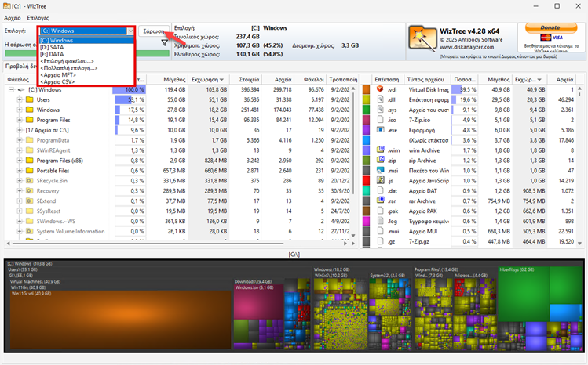
Task: Click the Program Files folder icon
Action: pos(31,120)
